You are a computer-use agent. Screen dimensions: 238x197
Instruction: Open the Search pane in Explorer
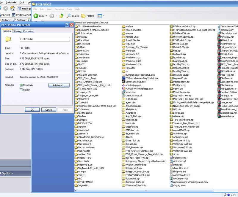pos(73,16)
